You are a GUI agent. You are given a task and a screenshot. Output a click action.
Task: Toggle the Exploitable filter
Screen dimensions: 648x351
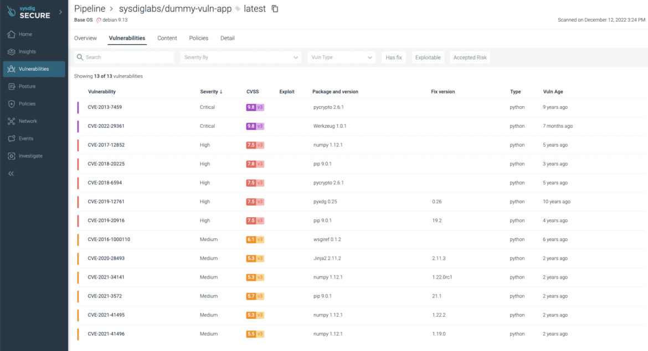pos(428,57)
